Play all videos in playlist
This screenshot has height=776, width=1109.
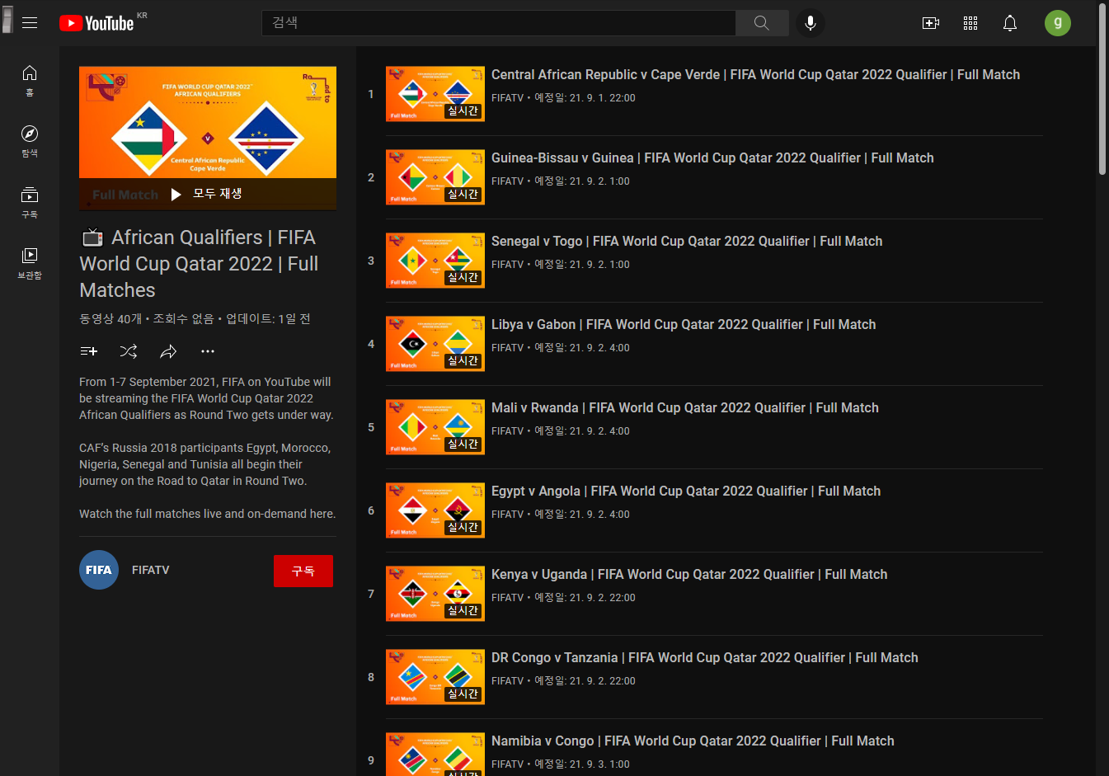coord(207,194)
